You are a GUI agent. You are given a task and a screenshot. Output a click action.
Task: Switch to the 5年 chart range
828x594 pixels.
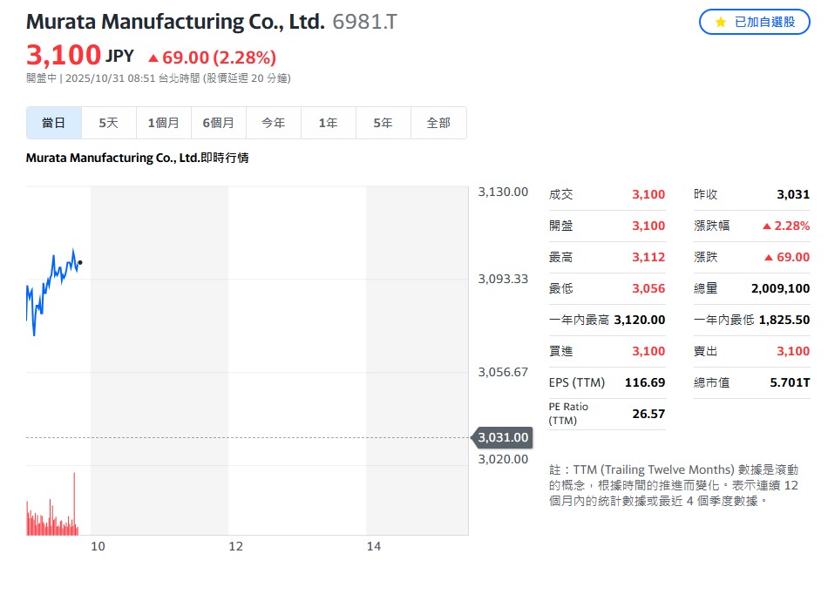383,123
